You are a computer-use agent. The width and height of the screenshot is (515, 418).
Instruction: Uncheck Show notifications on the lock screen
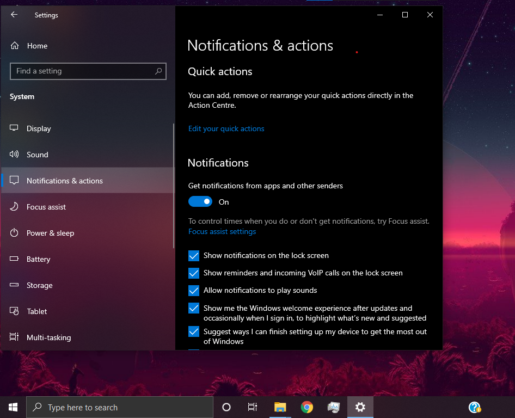194,255
